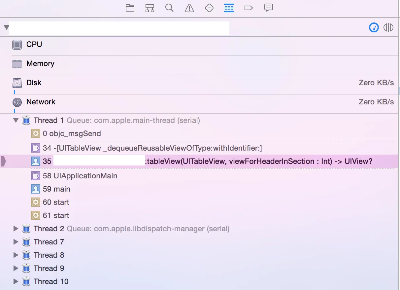Click the process view options icon beside the gauge

click(388, 27)
